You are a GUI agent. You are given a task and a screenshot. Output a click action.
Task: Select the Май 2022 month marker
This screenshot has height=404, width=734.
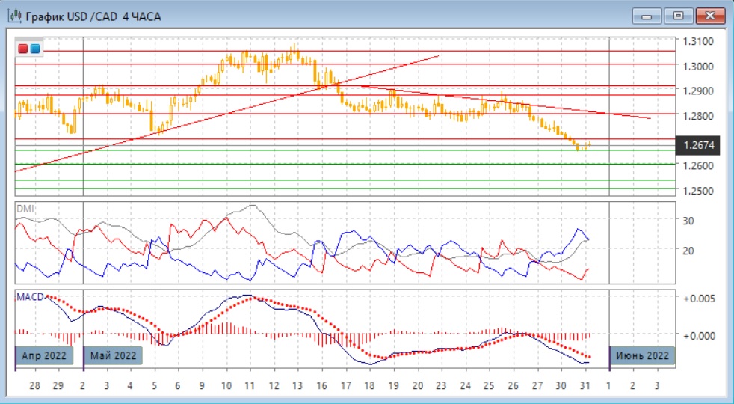click(113, 355)
